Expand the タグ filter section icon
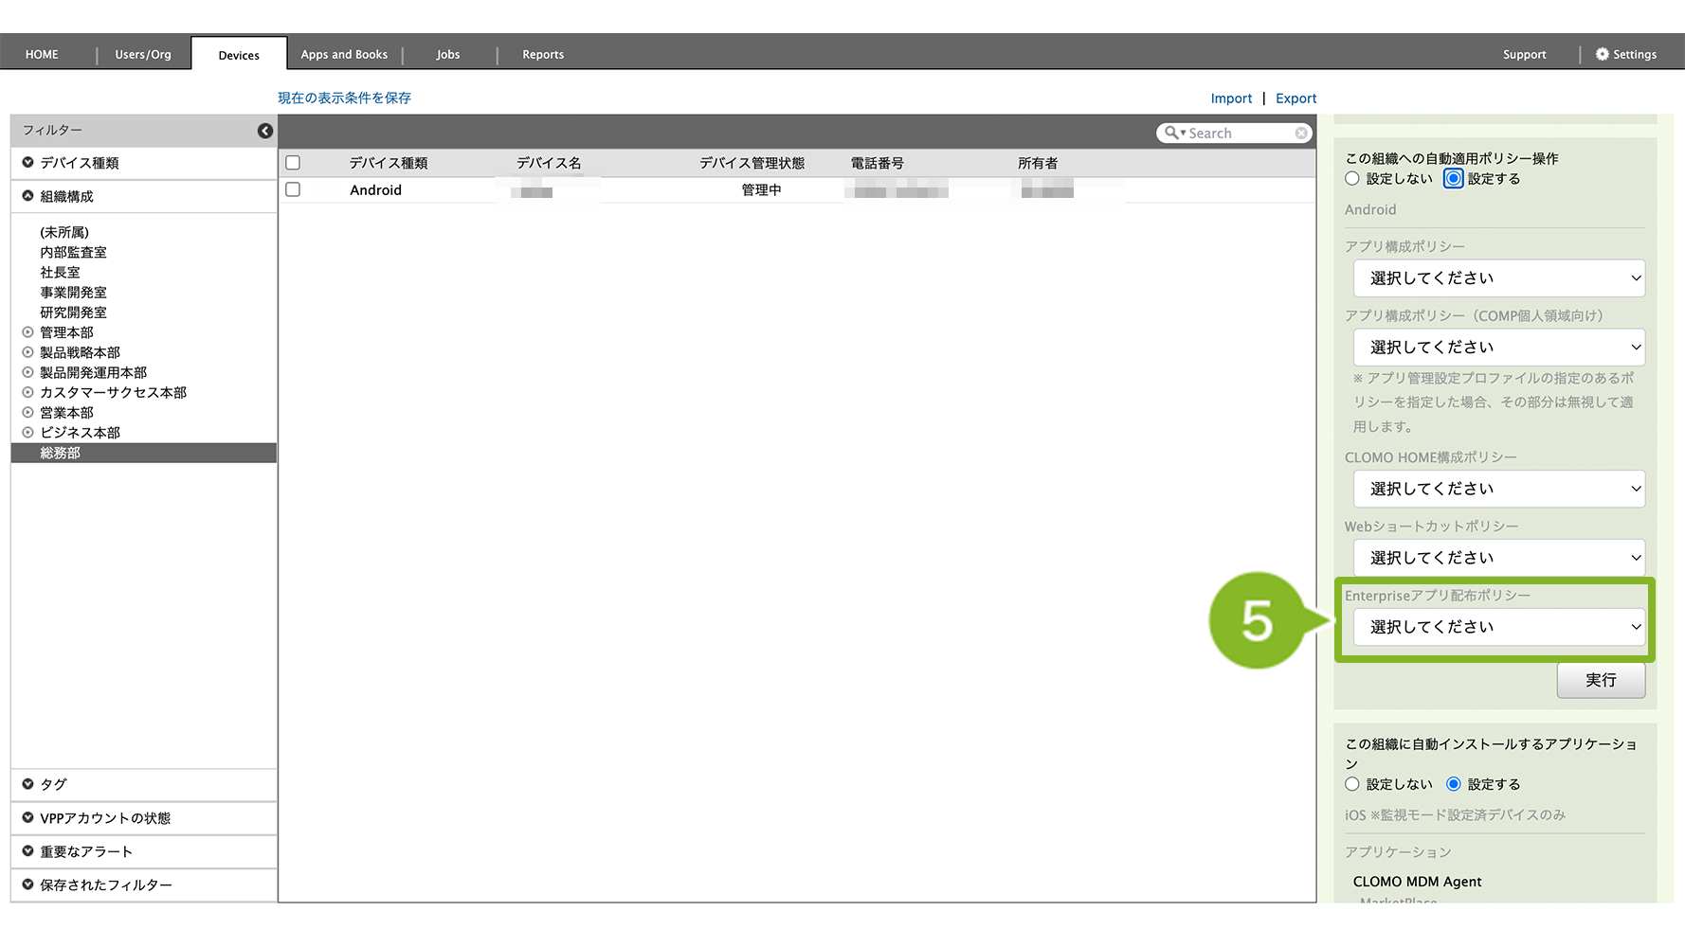 click(x=28, y=784)
